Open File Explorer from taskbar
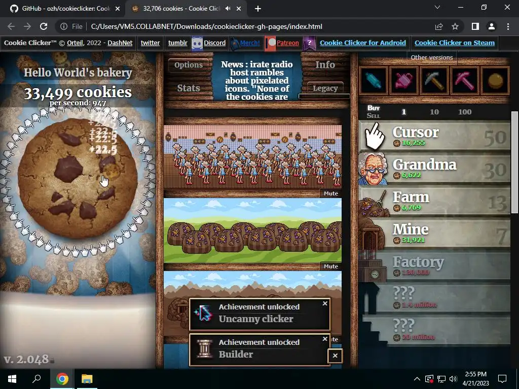Image resolution: width=519 pixels, height=389 pixels. point(87,379)
